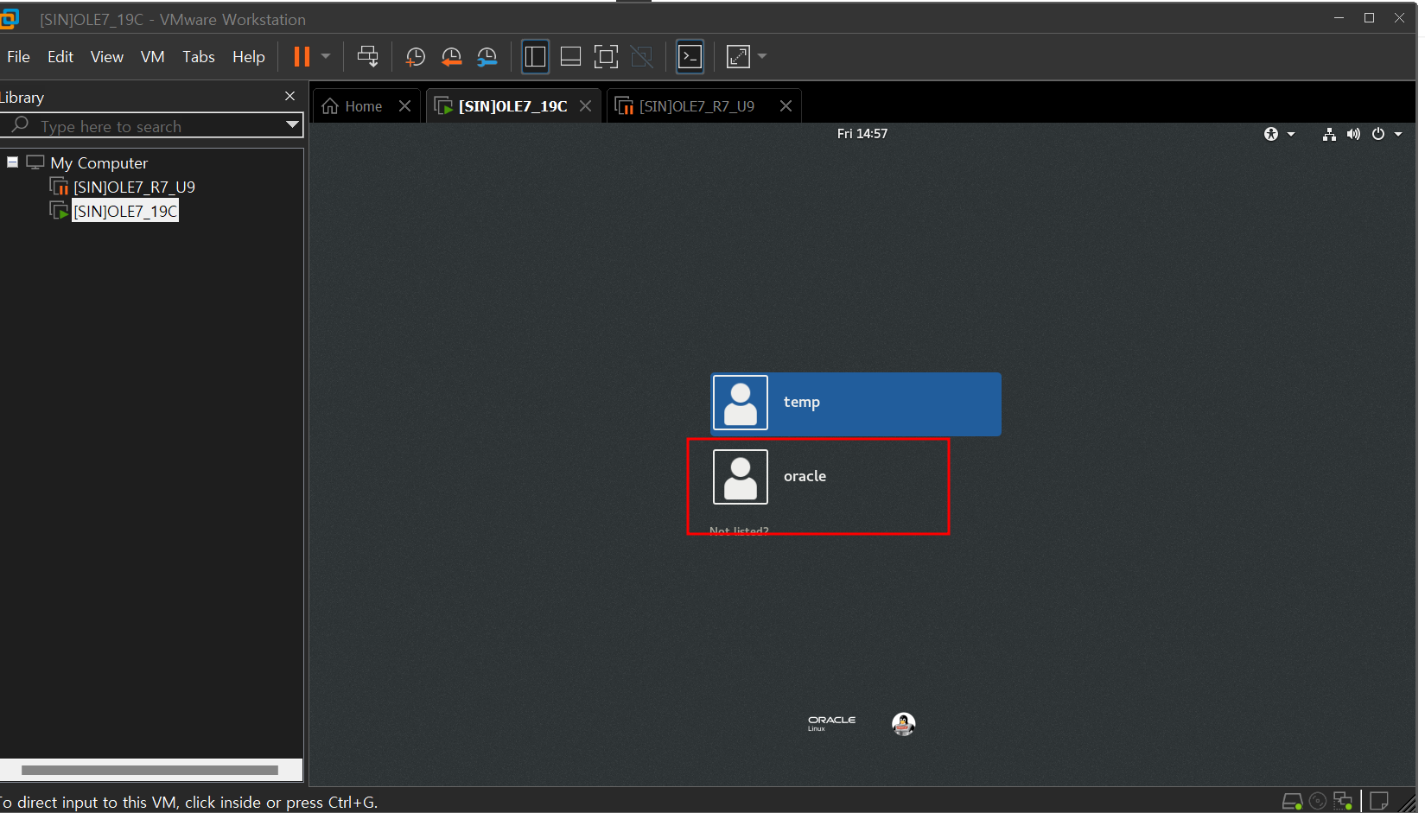1425x813 pixels.
Task: Close the [SIN]OLE7_R7_U9 tab
Action: 786,106
